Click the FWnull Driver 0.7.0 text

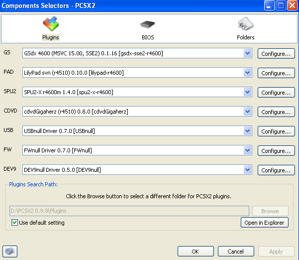click(58, 150)
